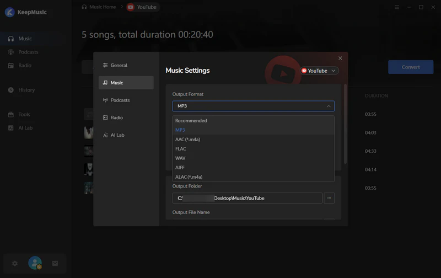The image size is (441, 278).
Task: Click the blue Convert button
Action: (x=411, y=67)
